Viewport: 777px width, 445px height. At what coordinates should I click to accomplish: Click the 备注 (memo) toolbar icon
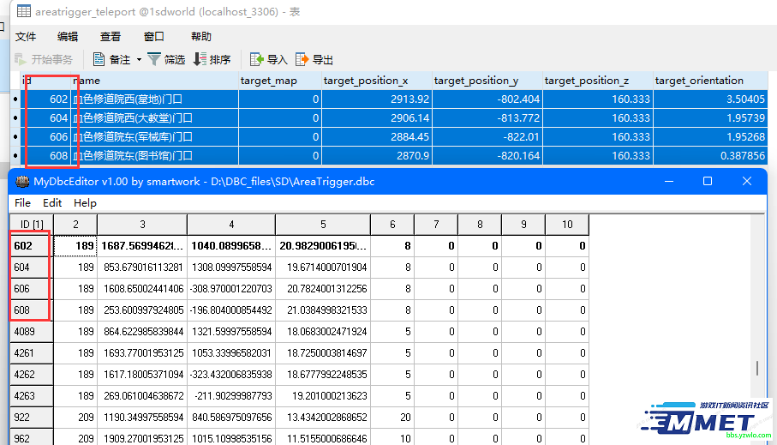click(x=99, y=59)
